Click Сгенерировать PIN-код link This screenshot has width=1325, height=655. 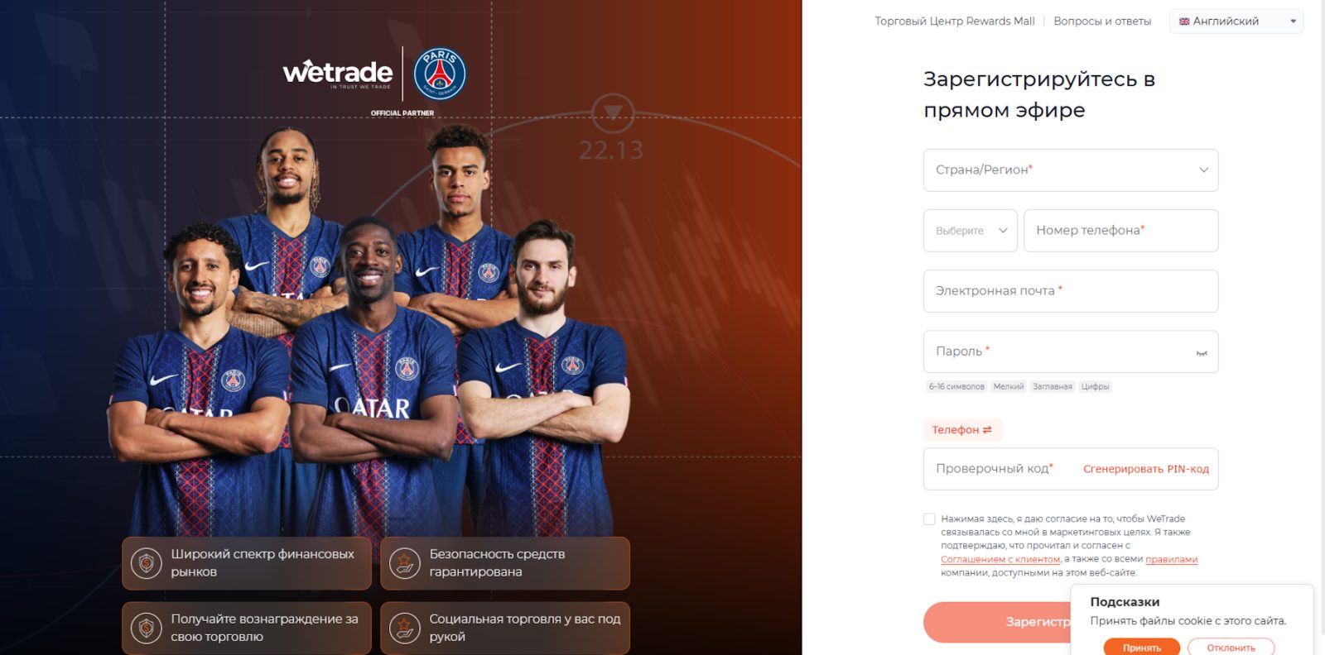coord(1146,469)
